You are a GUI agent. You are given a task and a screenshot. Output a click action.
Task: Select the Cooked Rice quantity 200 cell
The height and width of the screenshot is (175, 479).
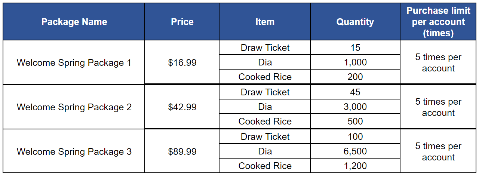(355, 77)
